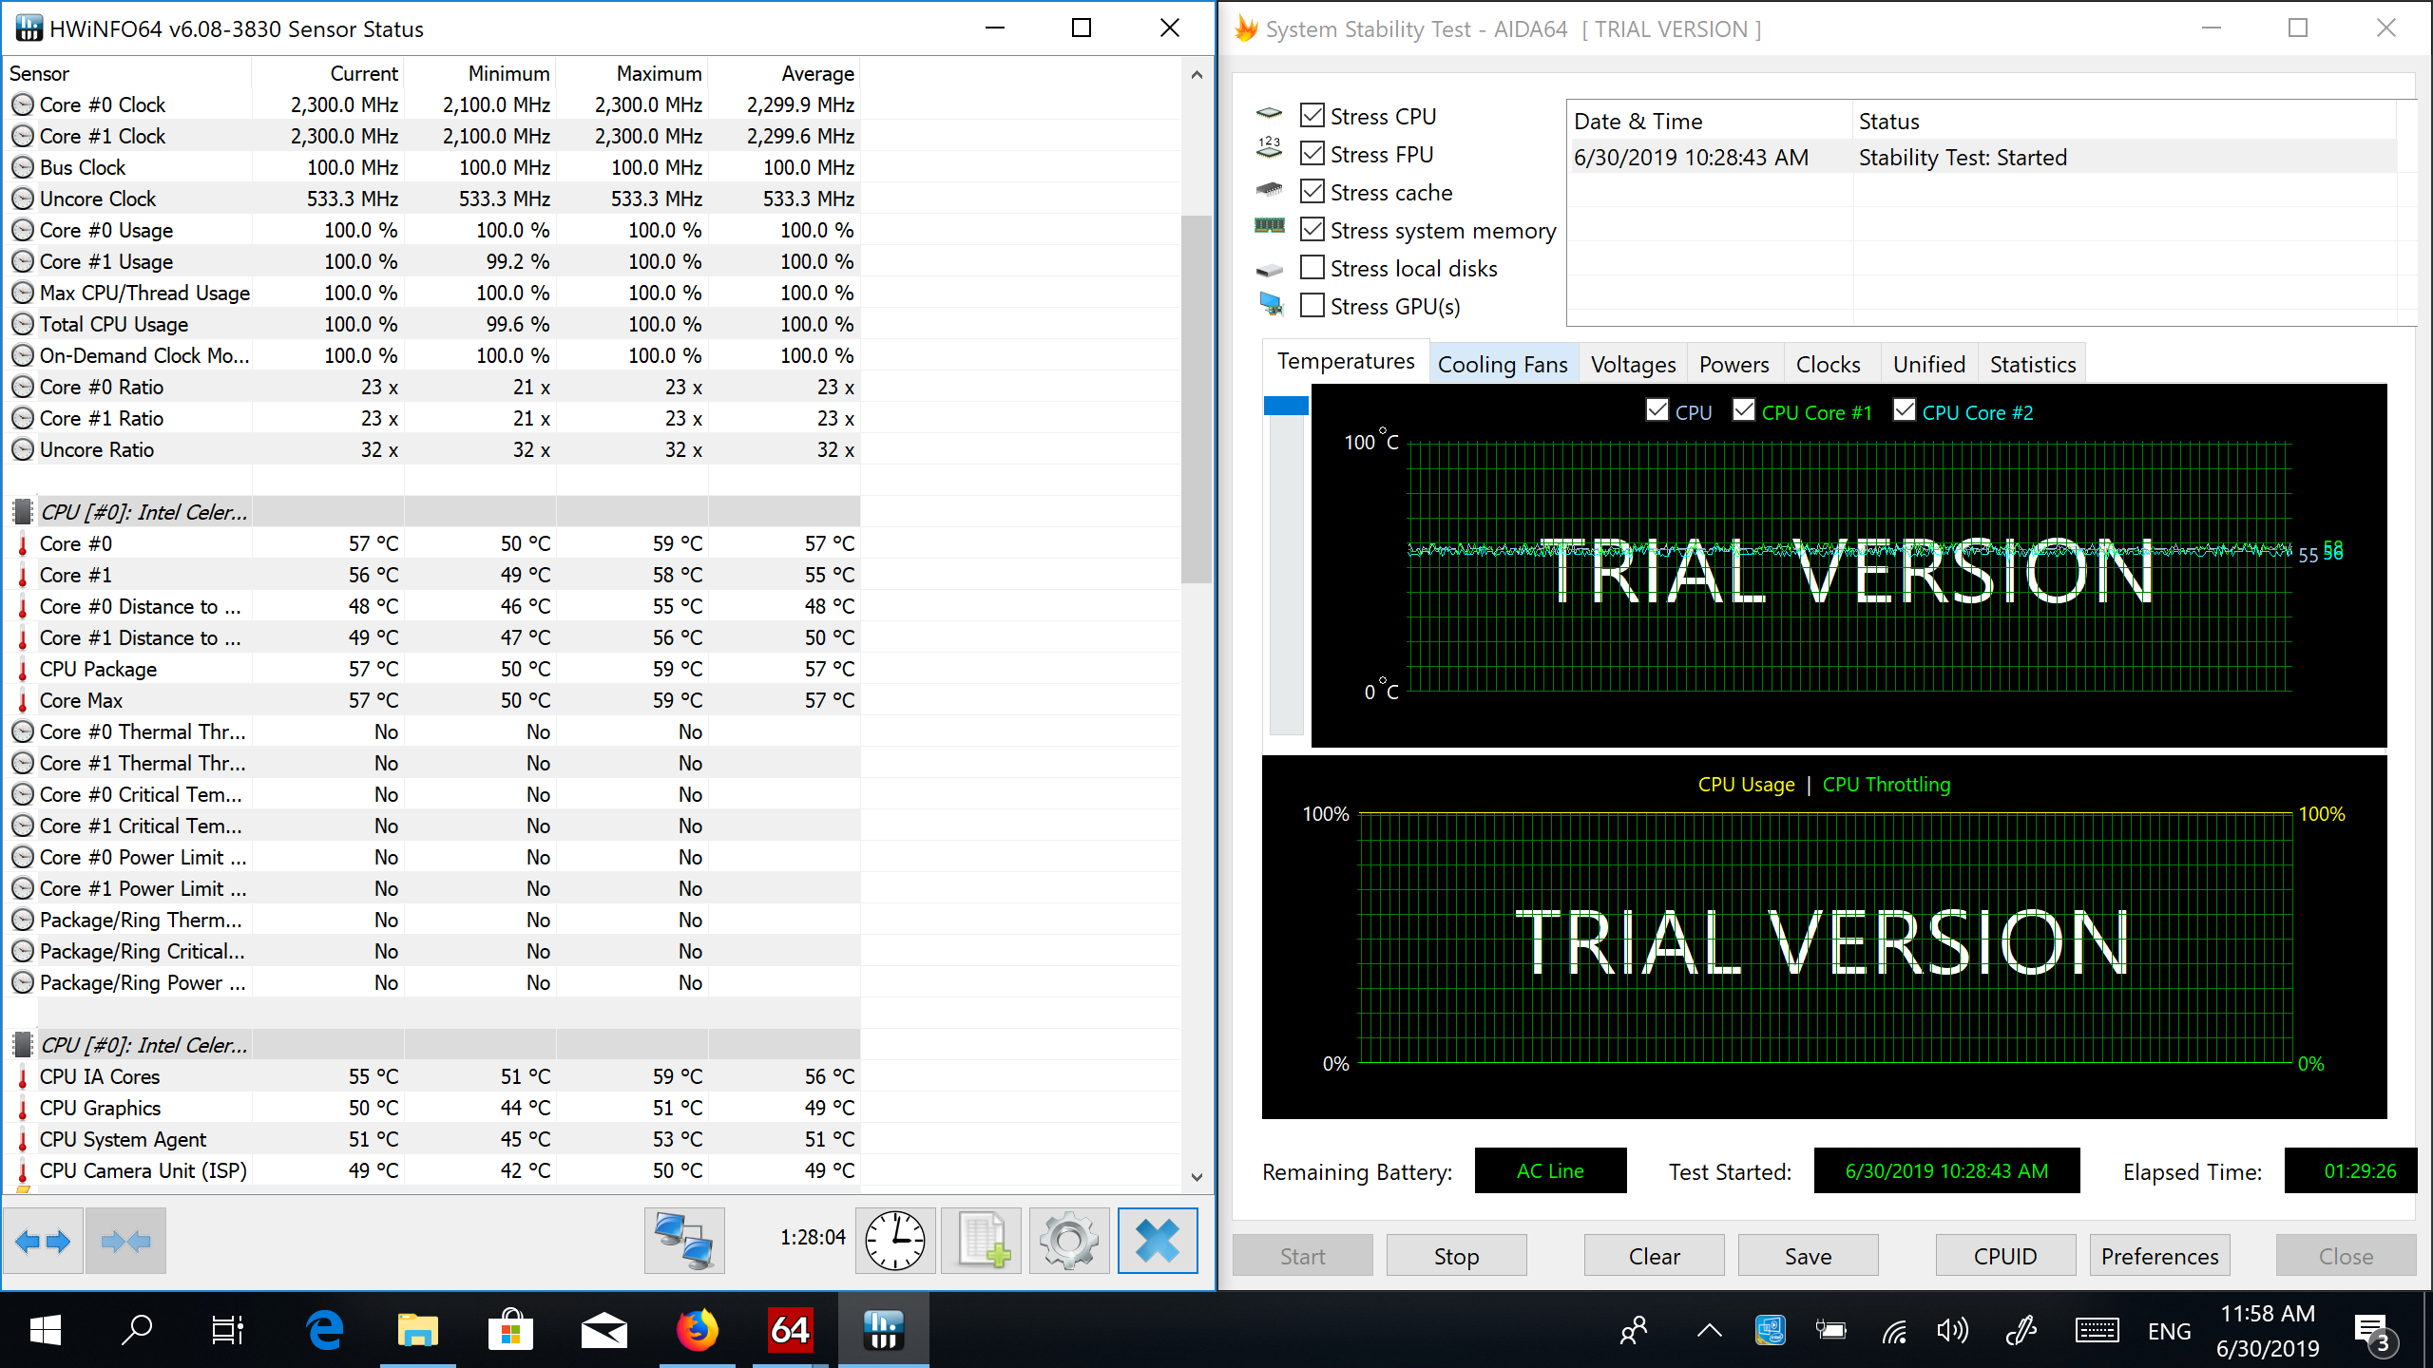Click the clock icon next to Bus Clock
Viewport: 2433px width, 1368px height.
23,167
